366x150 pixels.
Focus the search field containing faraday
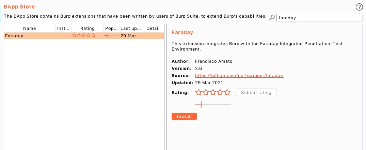320,18
